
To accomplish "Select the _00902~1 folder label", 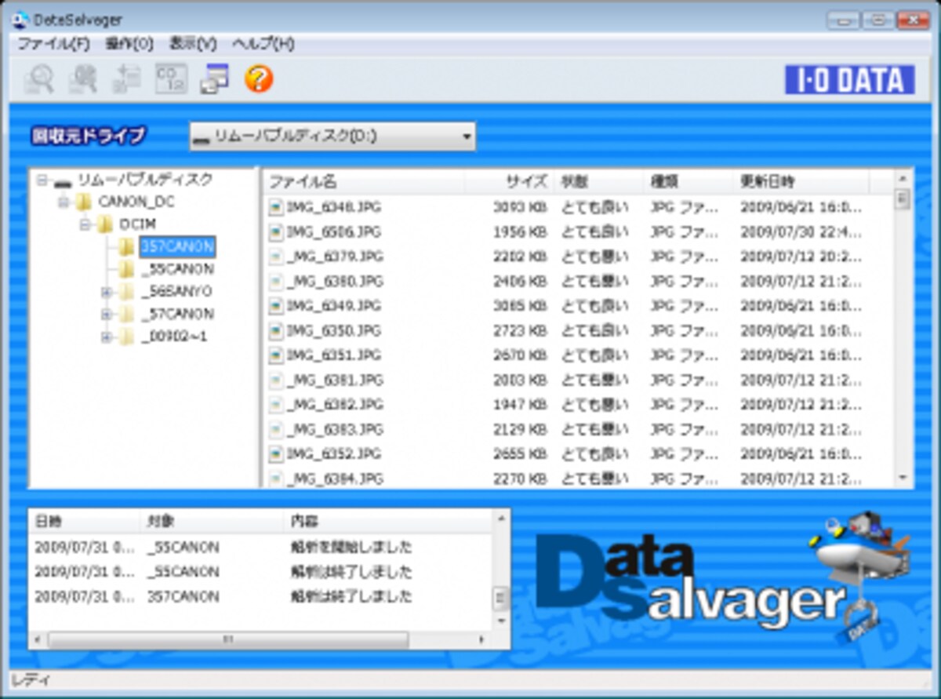I will click(x=174, y=337).
